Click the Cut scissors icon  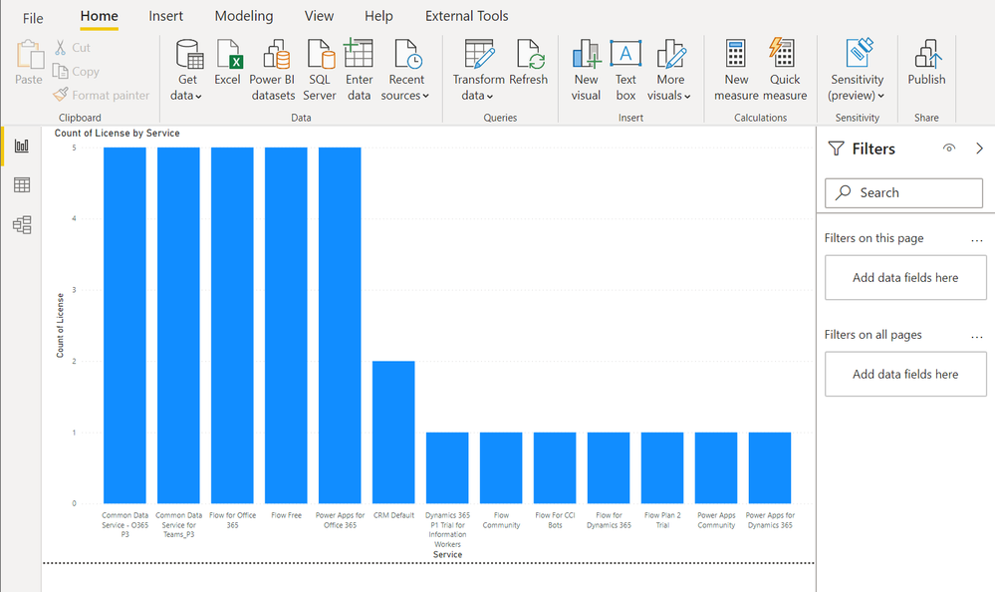coord(61,48)
